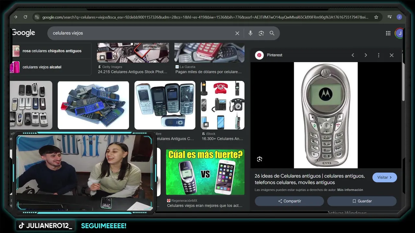The width and height of the screenshot is (415, 233).
Task: Open '16.300+ Celulares An…' iStock link
Action: point(222,139)
